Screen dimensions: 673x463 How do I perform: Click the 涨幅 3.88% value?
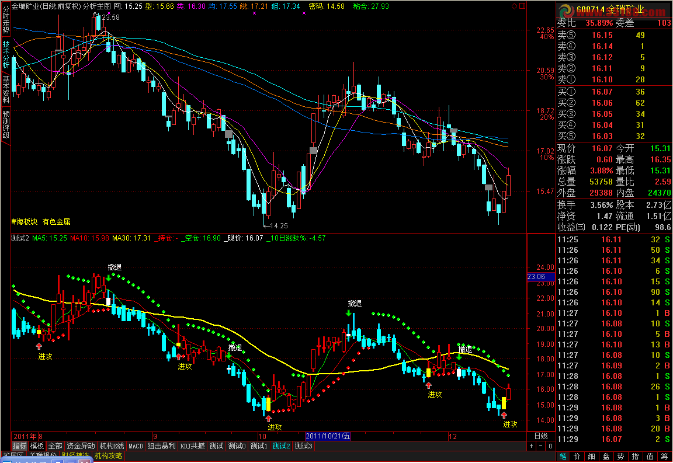click(601, 171)
